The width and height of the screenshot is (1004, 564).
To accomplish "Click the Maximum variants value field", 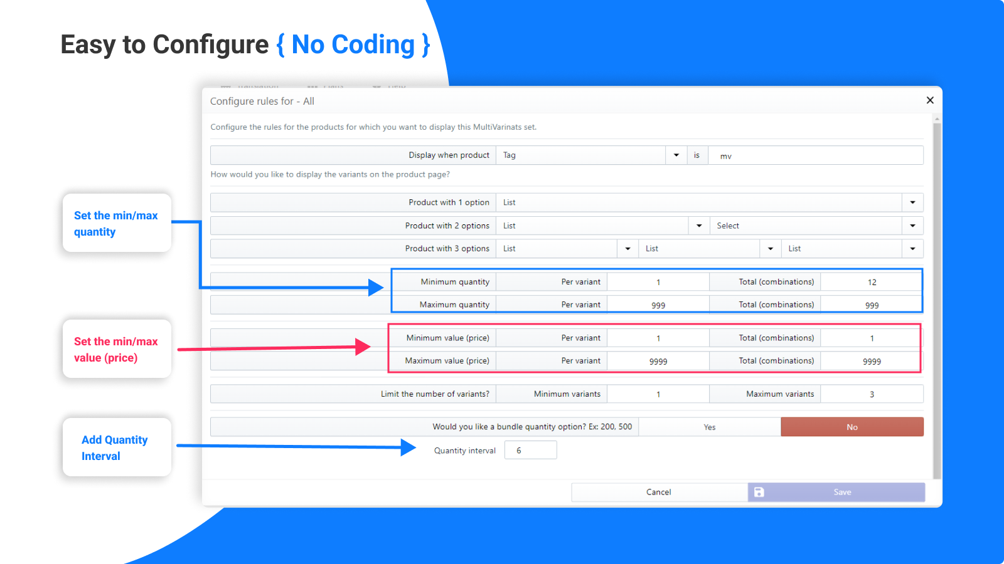I will click(872, 394).
